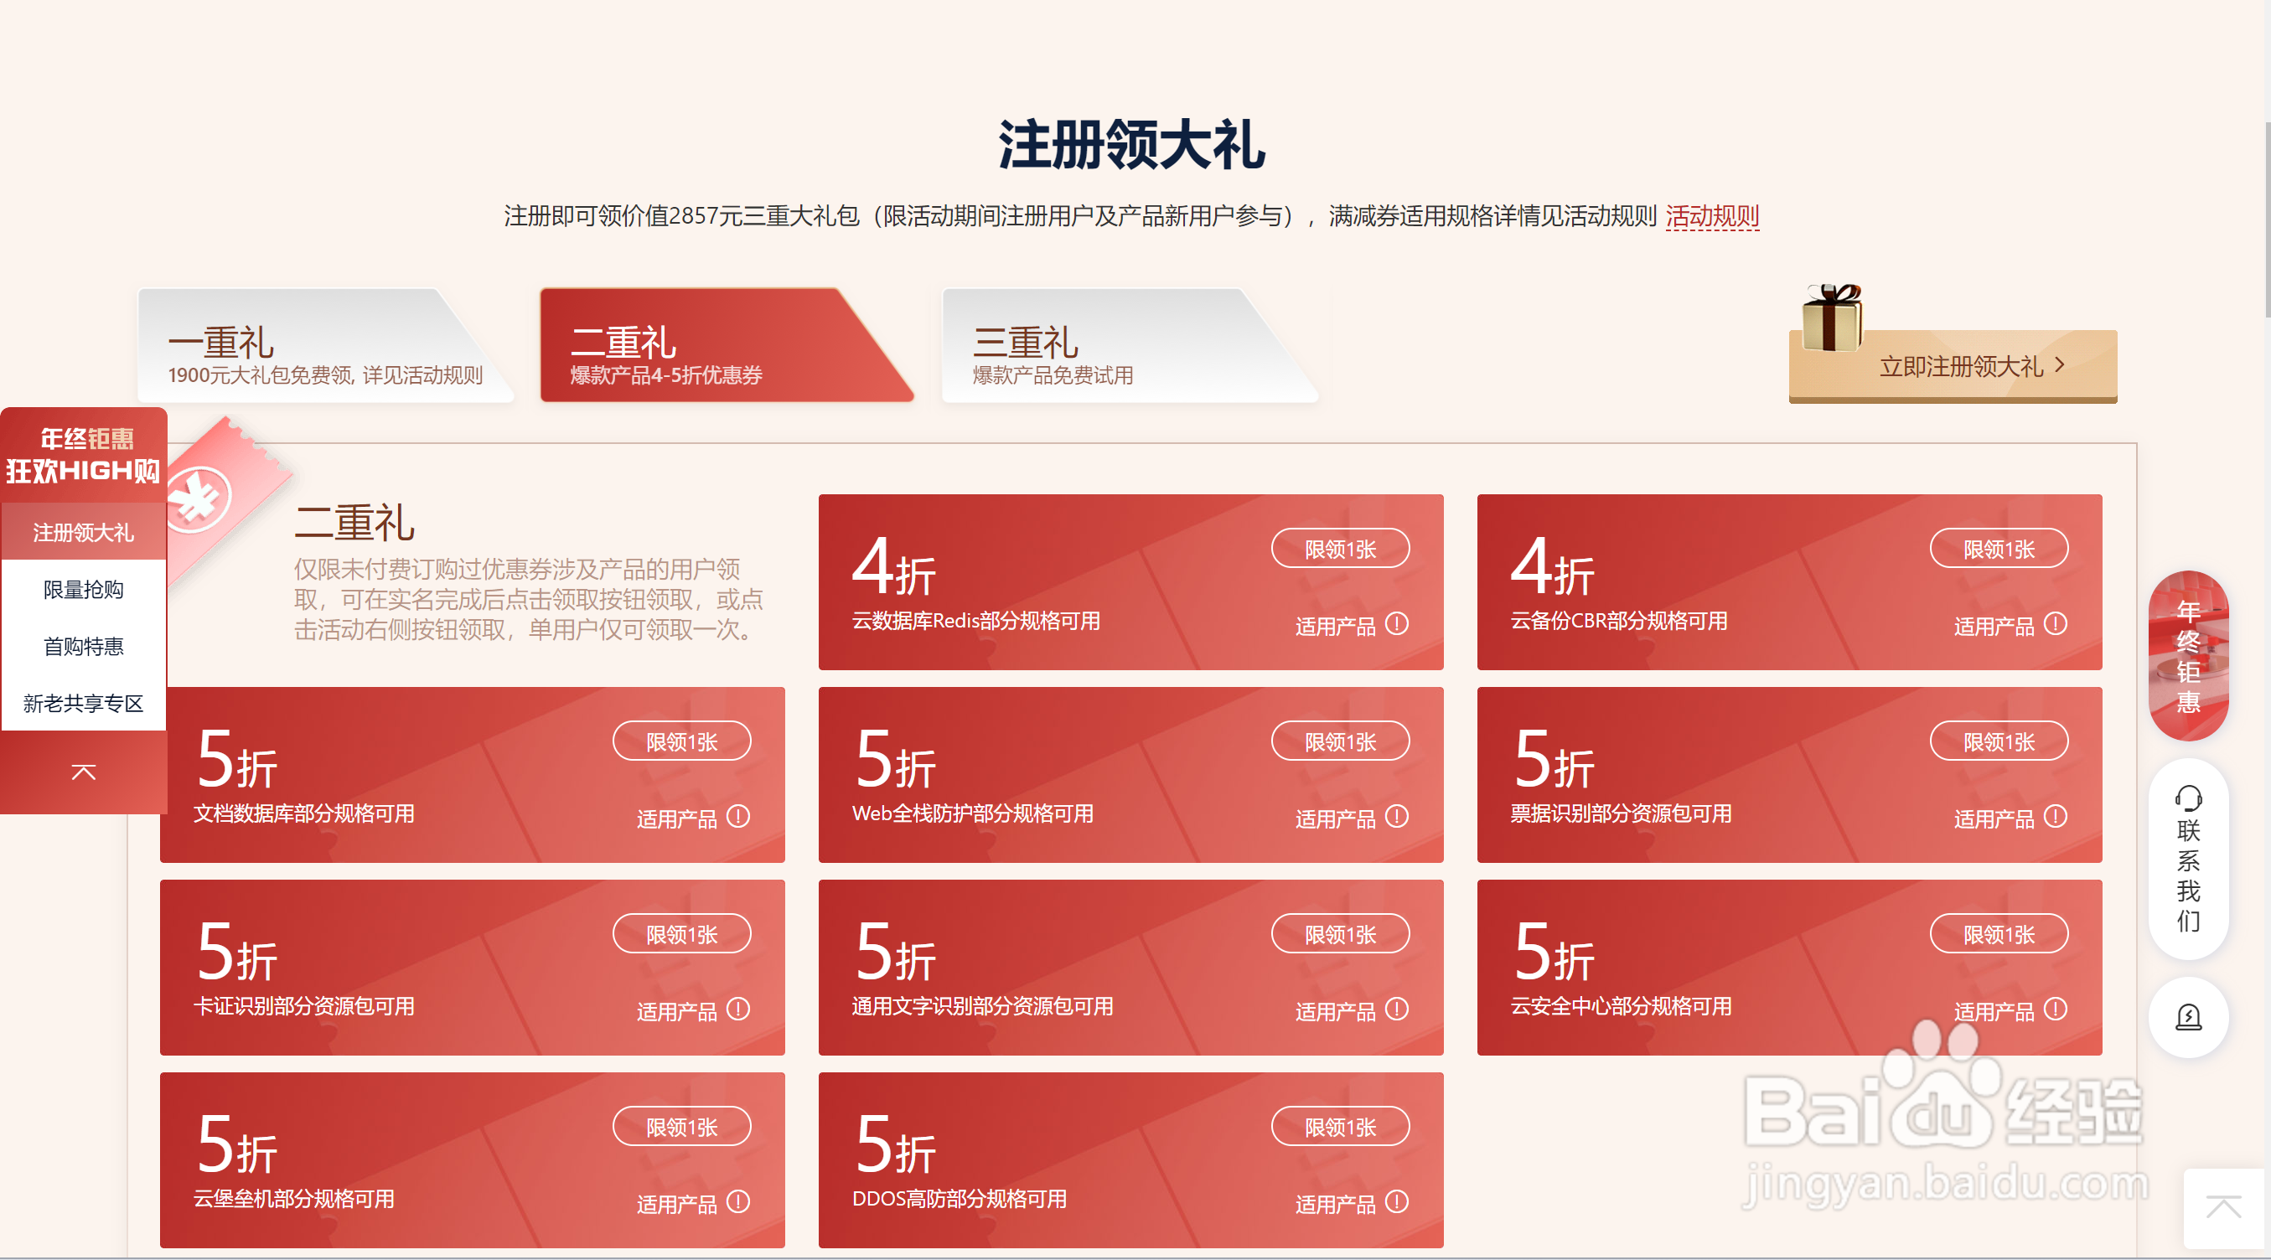Click info icon on Web全栈防护 coupon

coord(1396,817)
